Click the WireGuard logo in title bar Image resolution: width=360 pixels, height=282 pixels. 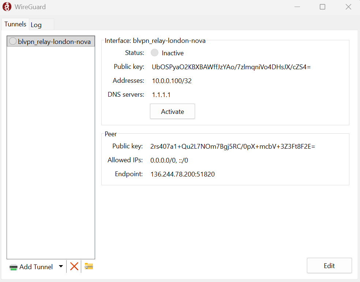click(7, 7)
